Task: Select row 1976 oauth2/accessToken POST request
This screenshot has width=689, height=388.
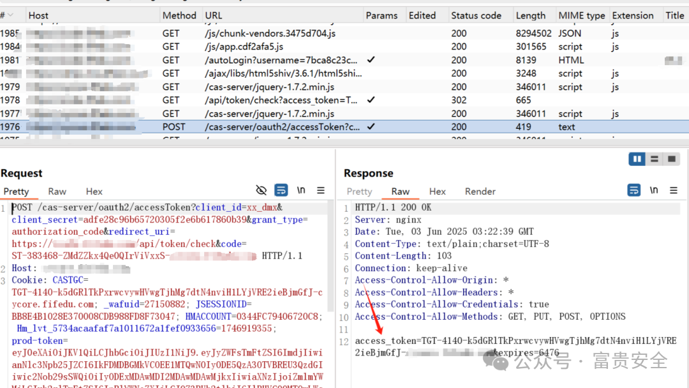Action: click(x=344, y=127)
